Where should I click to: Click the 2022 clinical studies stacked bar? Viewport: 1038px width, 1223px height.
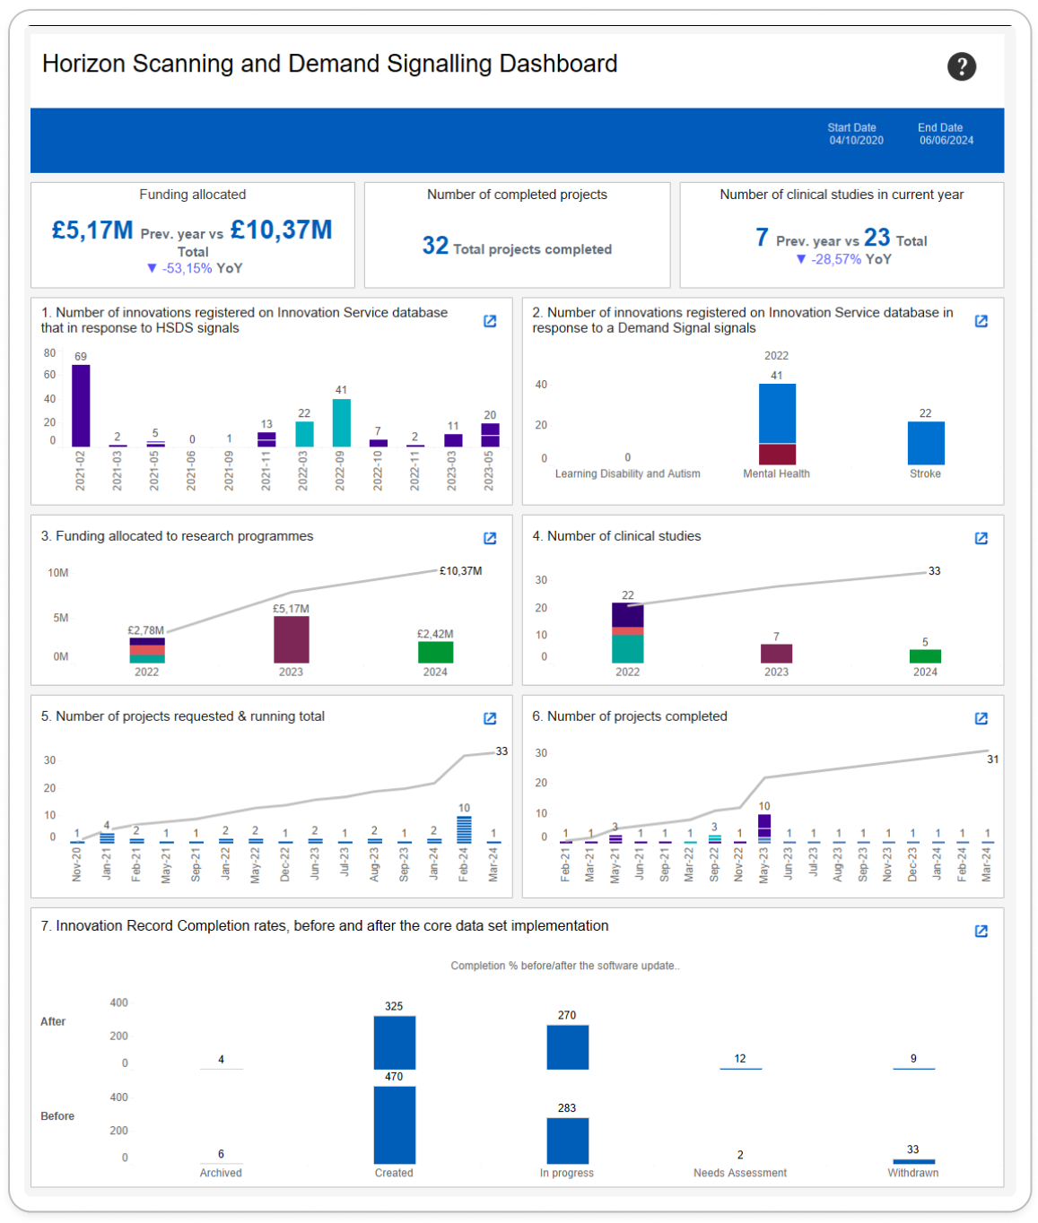[x=627, y=633]
